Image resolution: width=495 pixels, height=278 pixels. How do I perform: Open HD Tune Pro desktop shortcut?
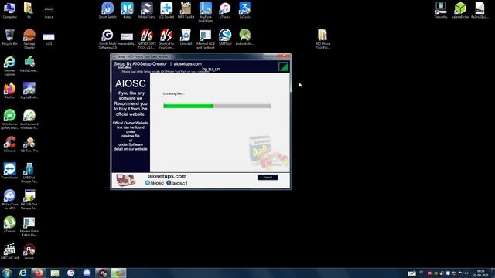pyautogui.click(x=29, y=144)
